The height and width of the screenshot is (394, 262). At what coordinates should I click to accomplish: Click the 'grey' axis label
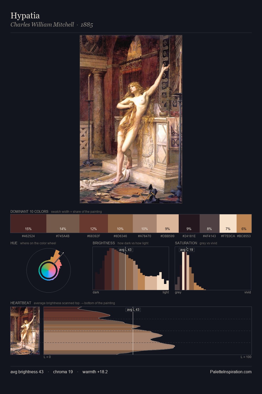pos(178,292)
